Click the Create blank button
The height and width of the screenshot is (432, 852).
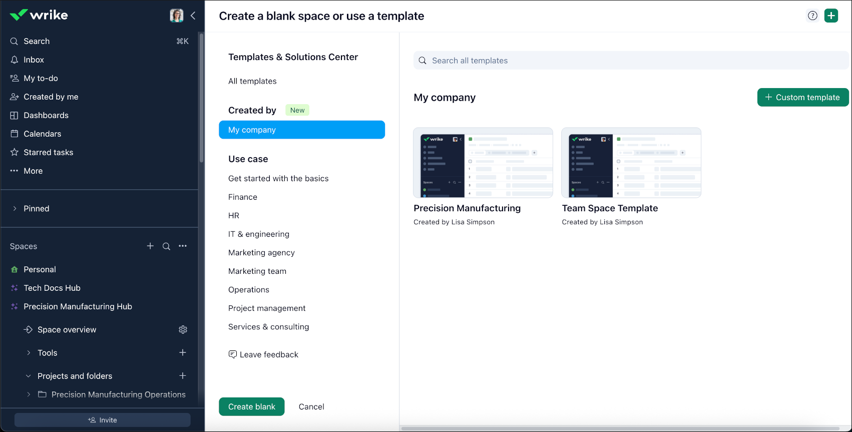(x=251, y=406)
